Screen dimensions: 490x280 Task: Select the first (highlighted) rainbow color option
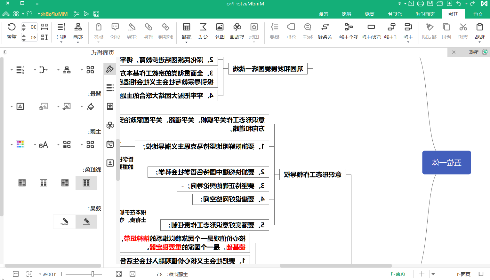tap(86, 183)
